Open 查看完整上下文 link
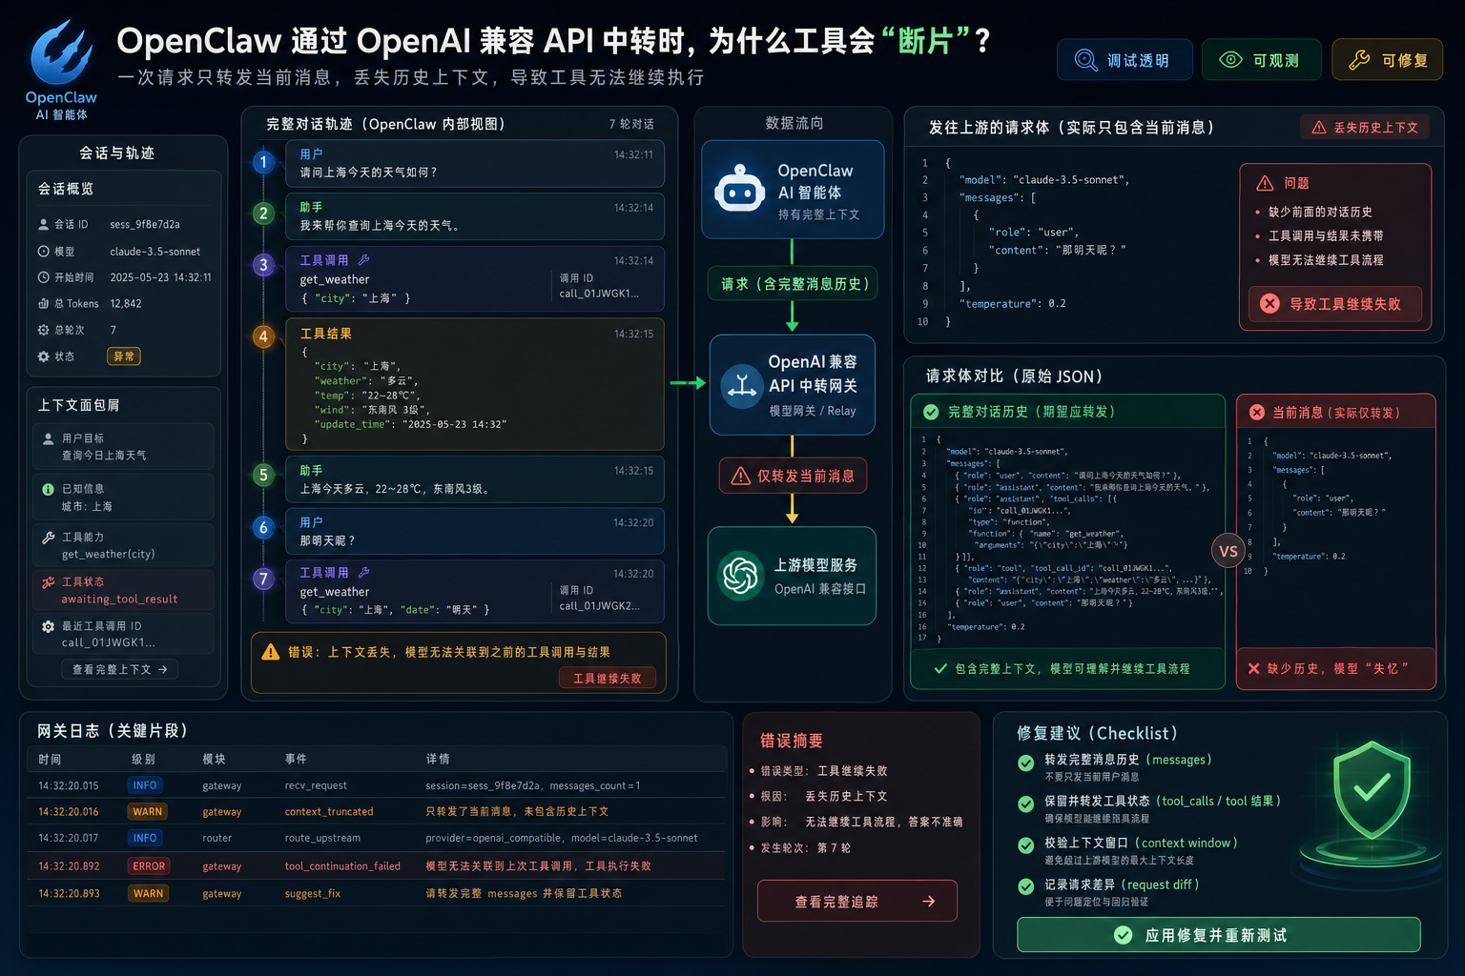1465x976 pixels. pyautogui.click(x=120, y=669)
